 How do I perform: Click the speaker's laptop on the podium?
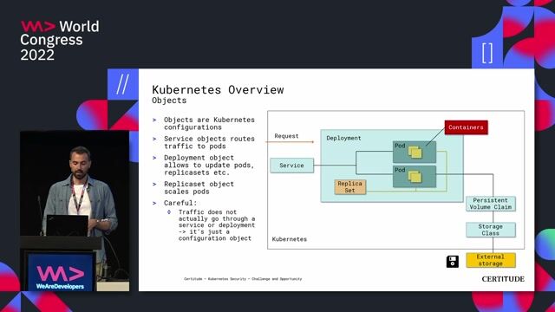coord(68,225)
